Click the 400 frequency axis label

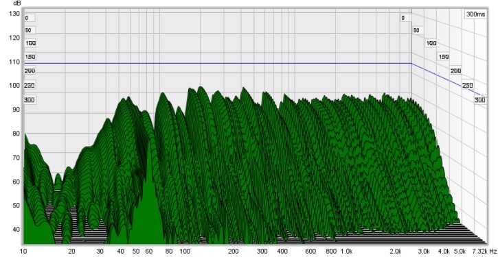pyautogui.click(x=282, y=251)
